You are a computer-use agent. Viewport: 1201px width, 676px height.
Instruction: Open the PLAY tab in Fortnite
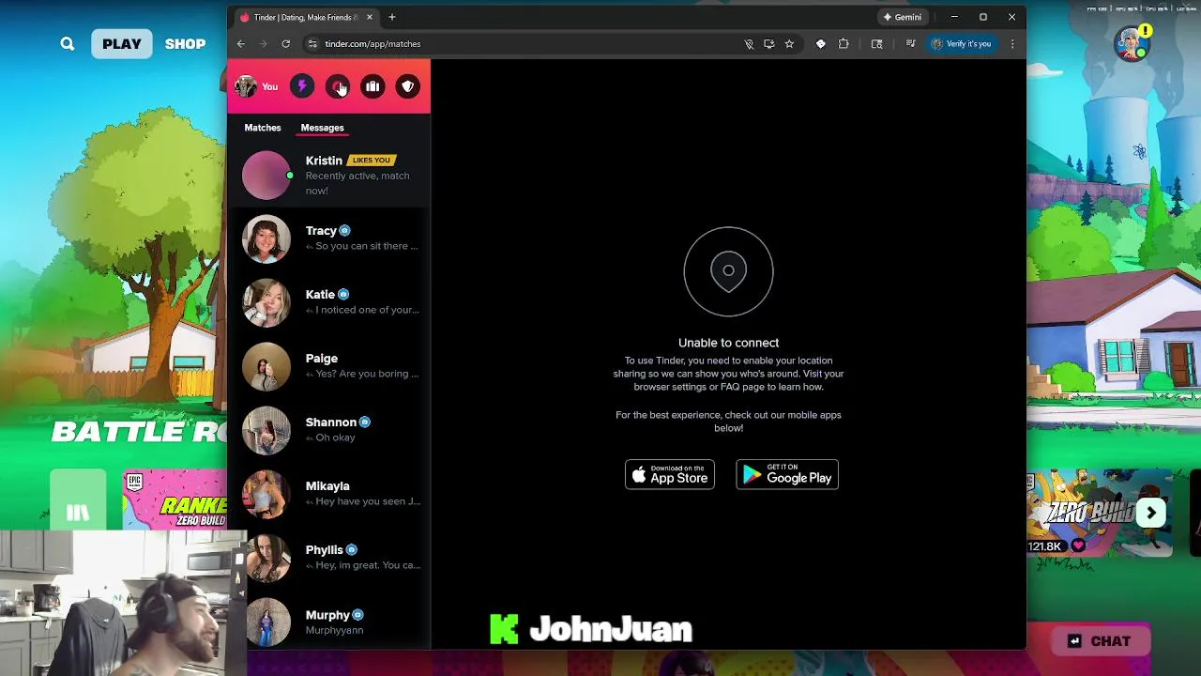[122, 44]
